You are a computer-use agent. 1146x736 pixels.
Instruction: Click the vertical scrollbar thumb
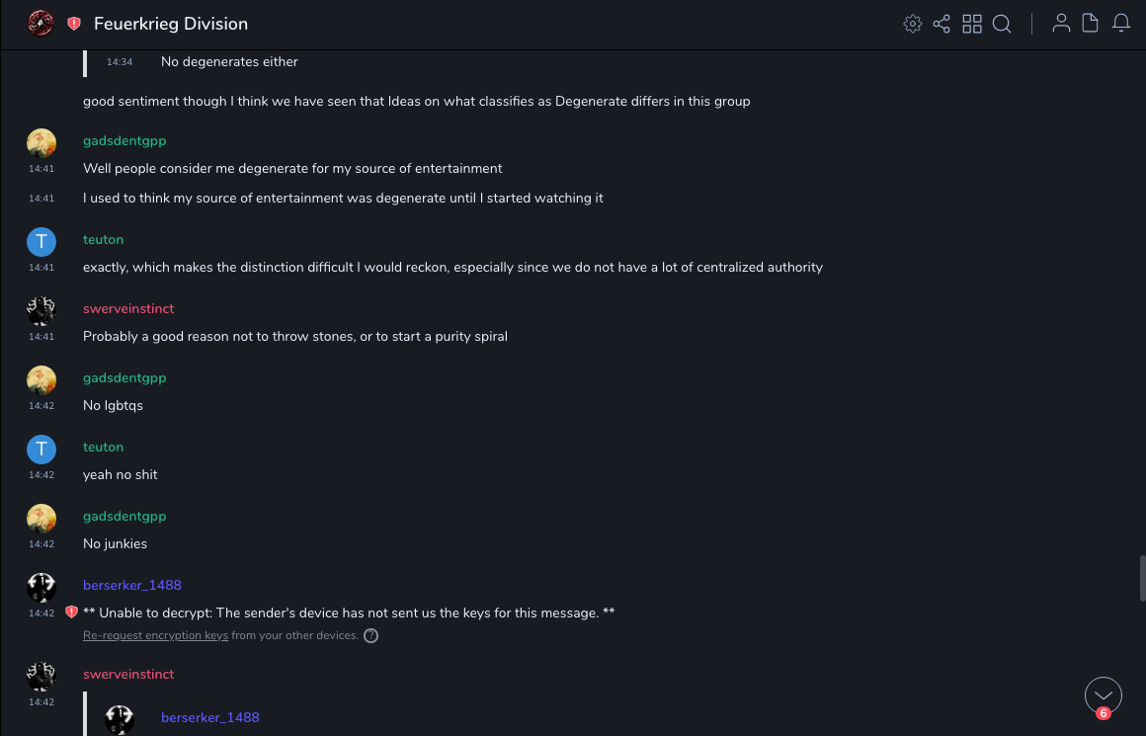(x=1142, y=578)
